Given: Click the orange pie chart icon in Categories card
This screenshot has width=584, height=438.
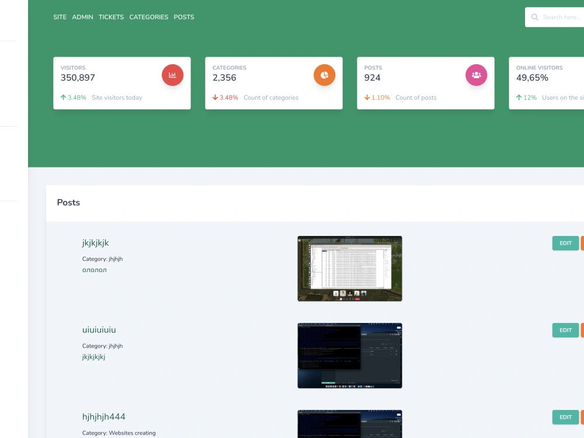Looking at the screenshot, I should 324,75.
